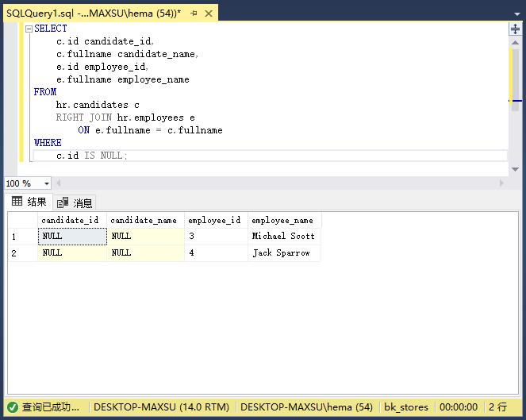
Task: Select employee_id cell with value 3
Action: coord(216,237)
